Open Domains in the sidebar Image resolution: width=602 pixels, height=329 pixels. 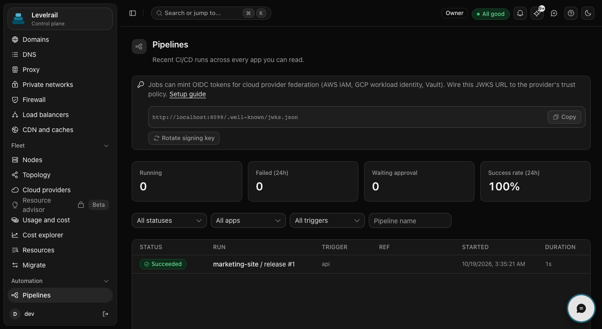pyautogui.click(x=60, y=39)
